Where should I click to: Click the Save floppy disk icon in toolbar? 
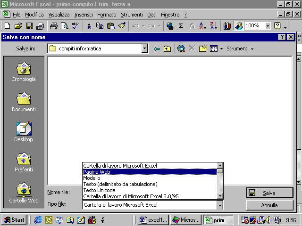click(x=29, y=26)
